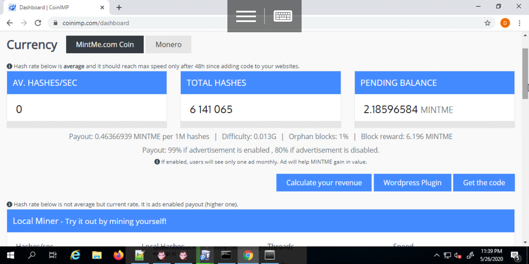Open the taskbar clock showing 11:39 PM
Screen dimensions: 529x264
pyautogui.click(x=491, y=255)
